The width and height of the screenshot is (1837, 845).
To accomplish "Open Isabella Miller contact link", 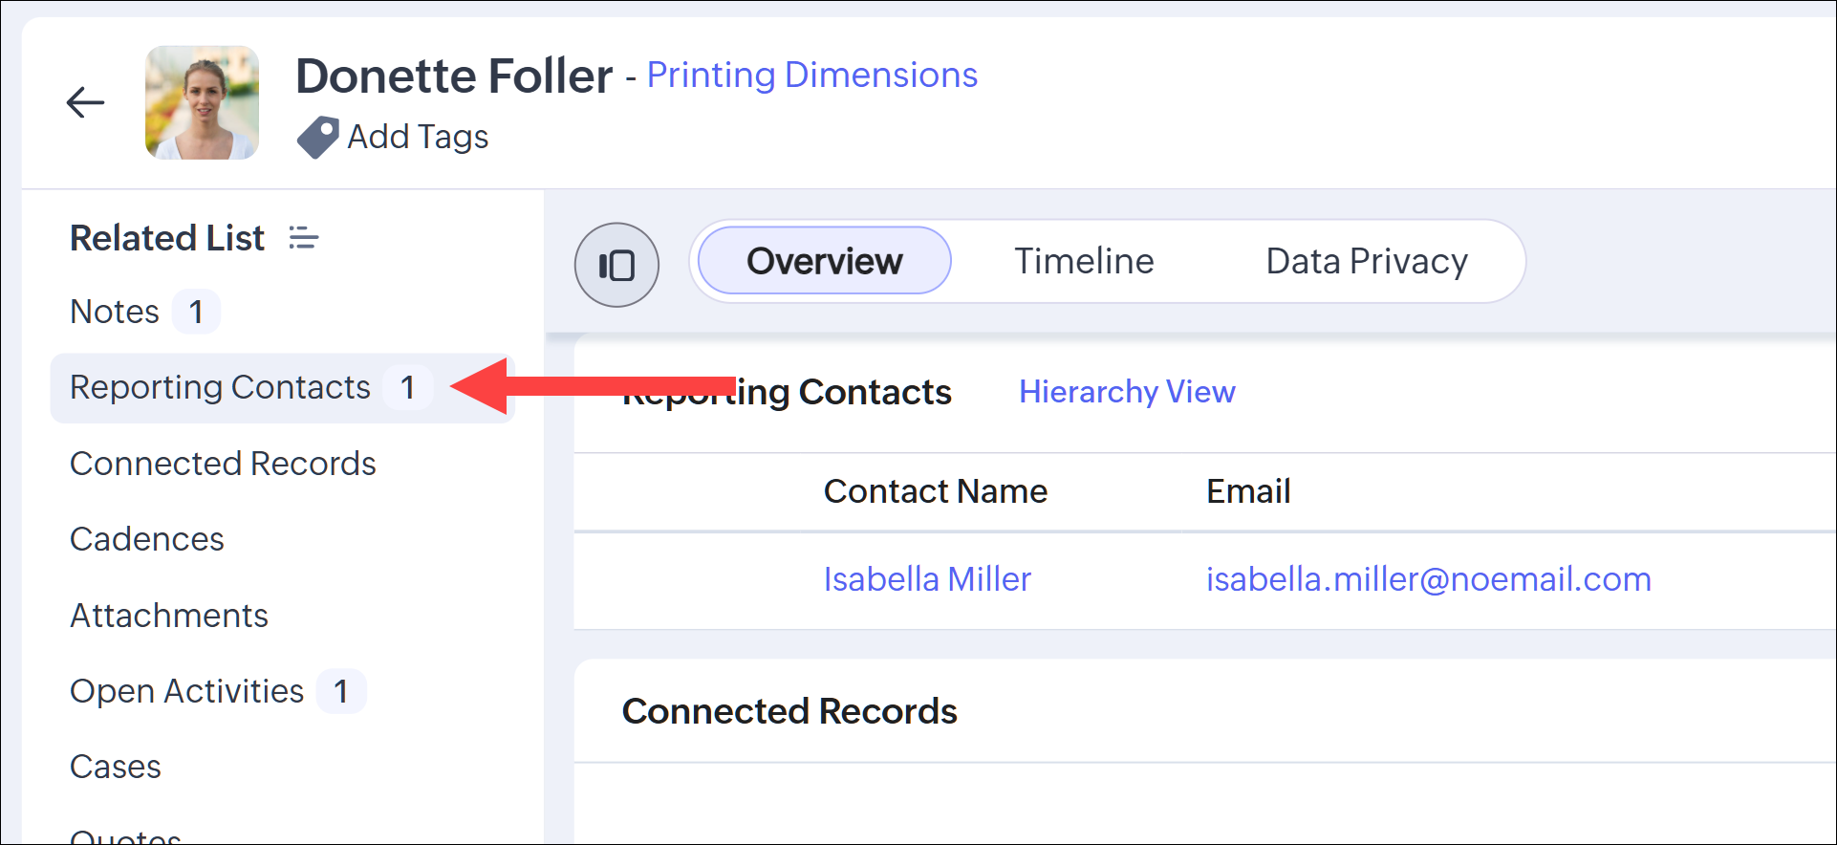I will (927, 579).
